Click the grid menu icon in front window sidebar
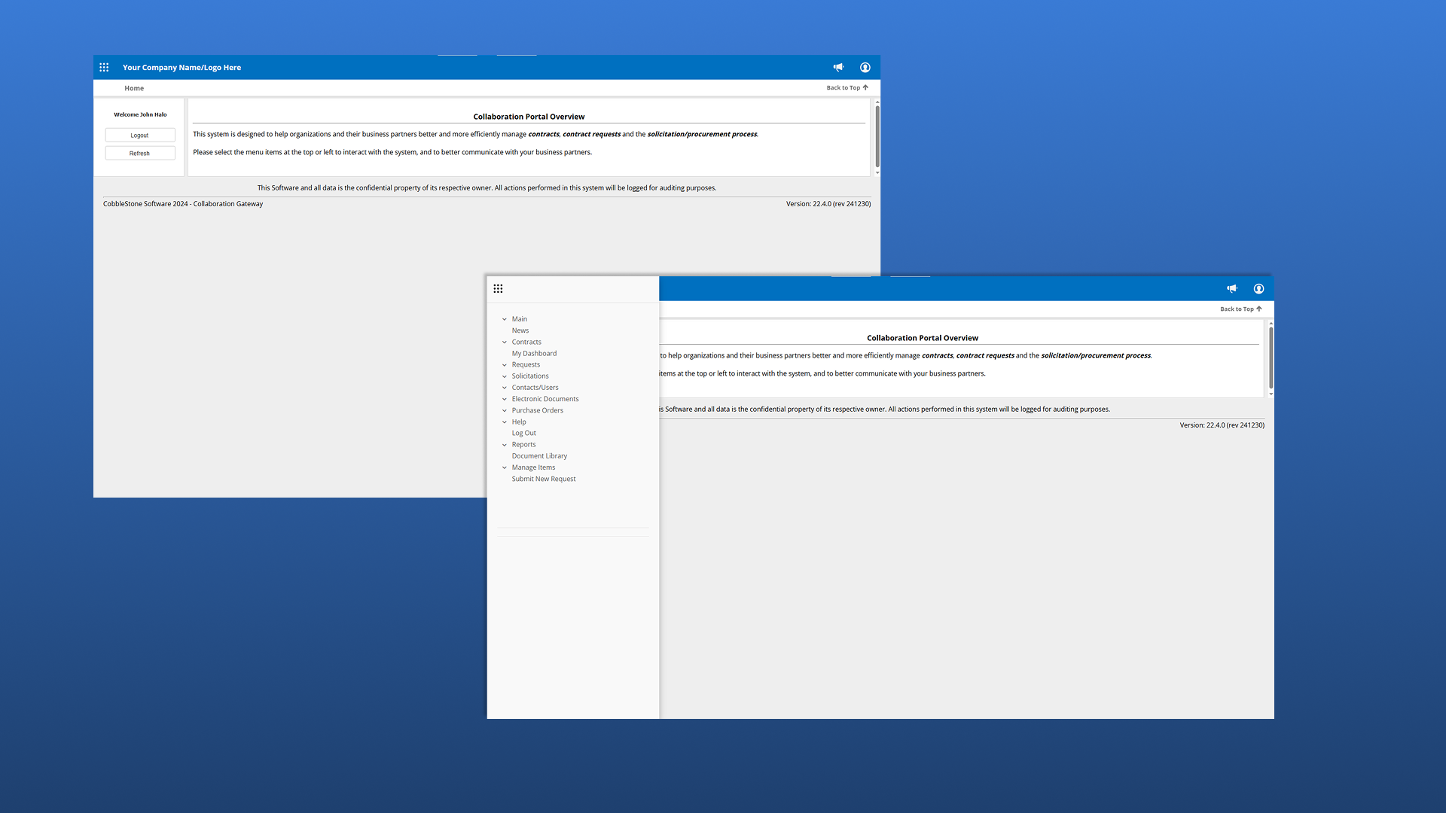Image resolution: width=1446 pixels, height=813 pixels. [x=498, y=288]
